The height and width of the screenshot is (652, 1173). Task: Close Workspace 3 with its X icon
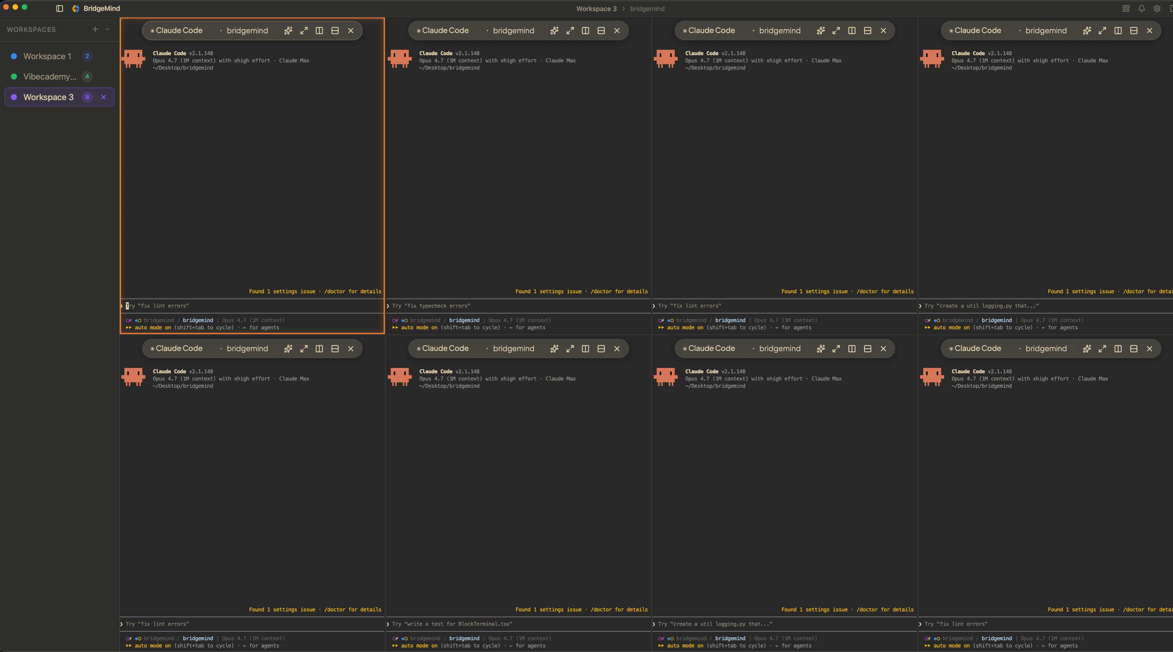103,97
